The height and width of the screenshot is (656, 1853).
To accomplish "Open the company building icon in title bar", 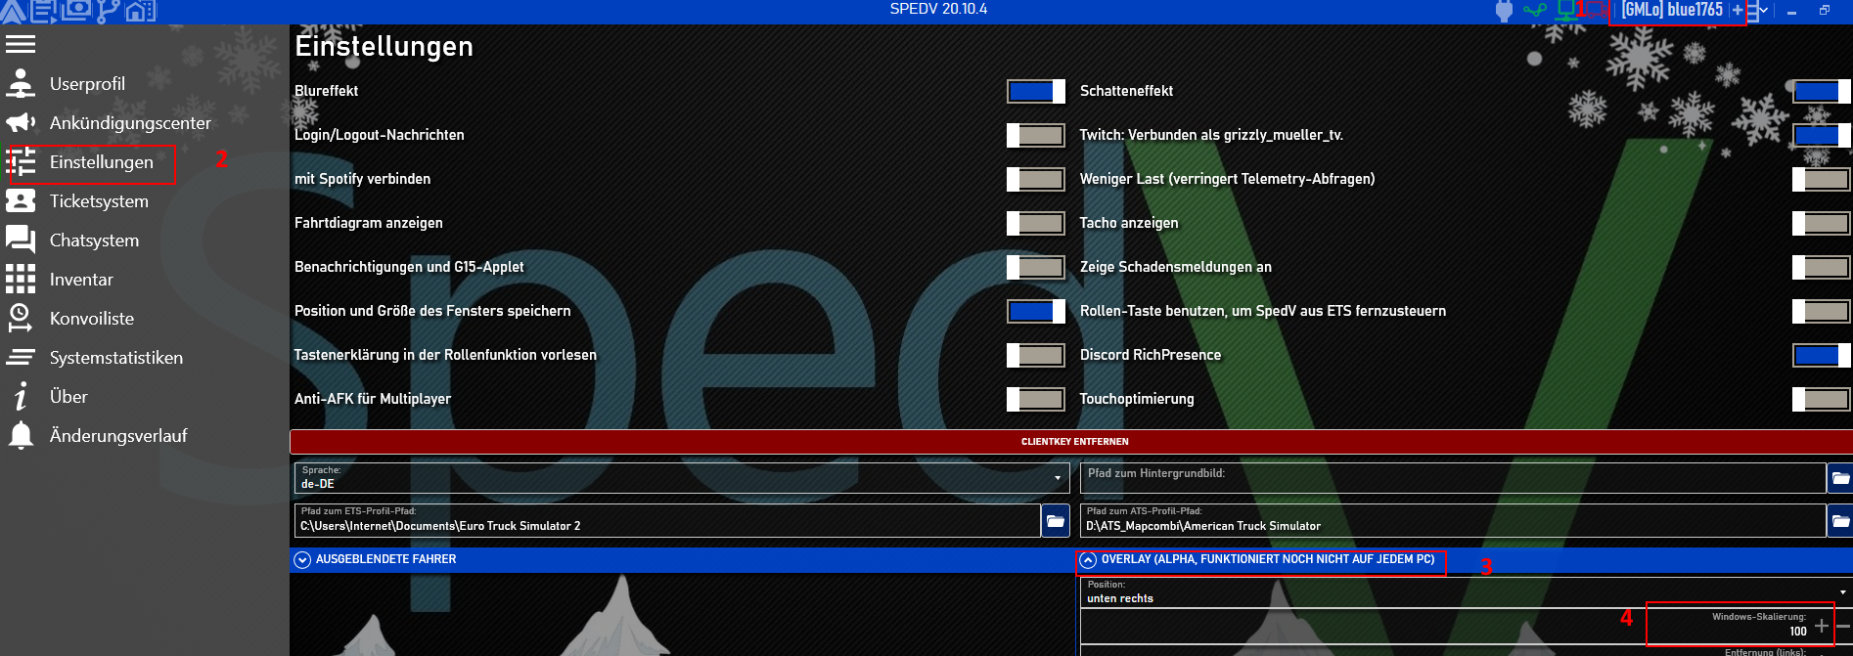I will point(140,11).
